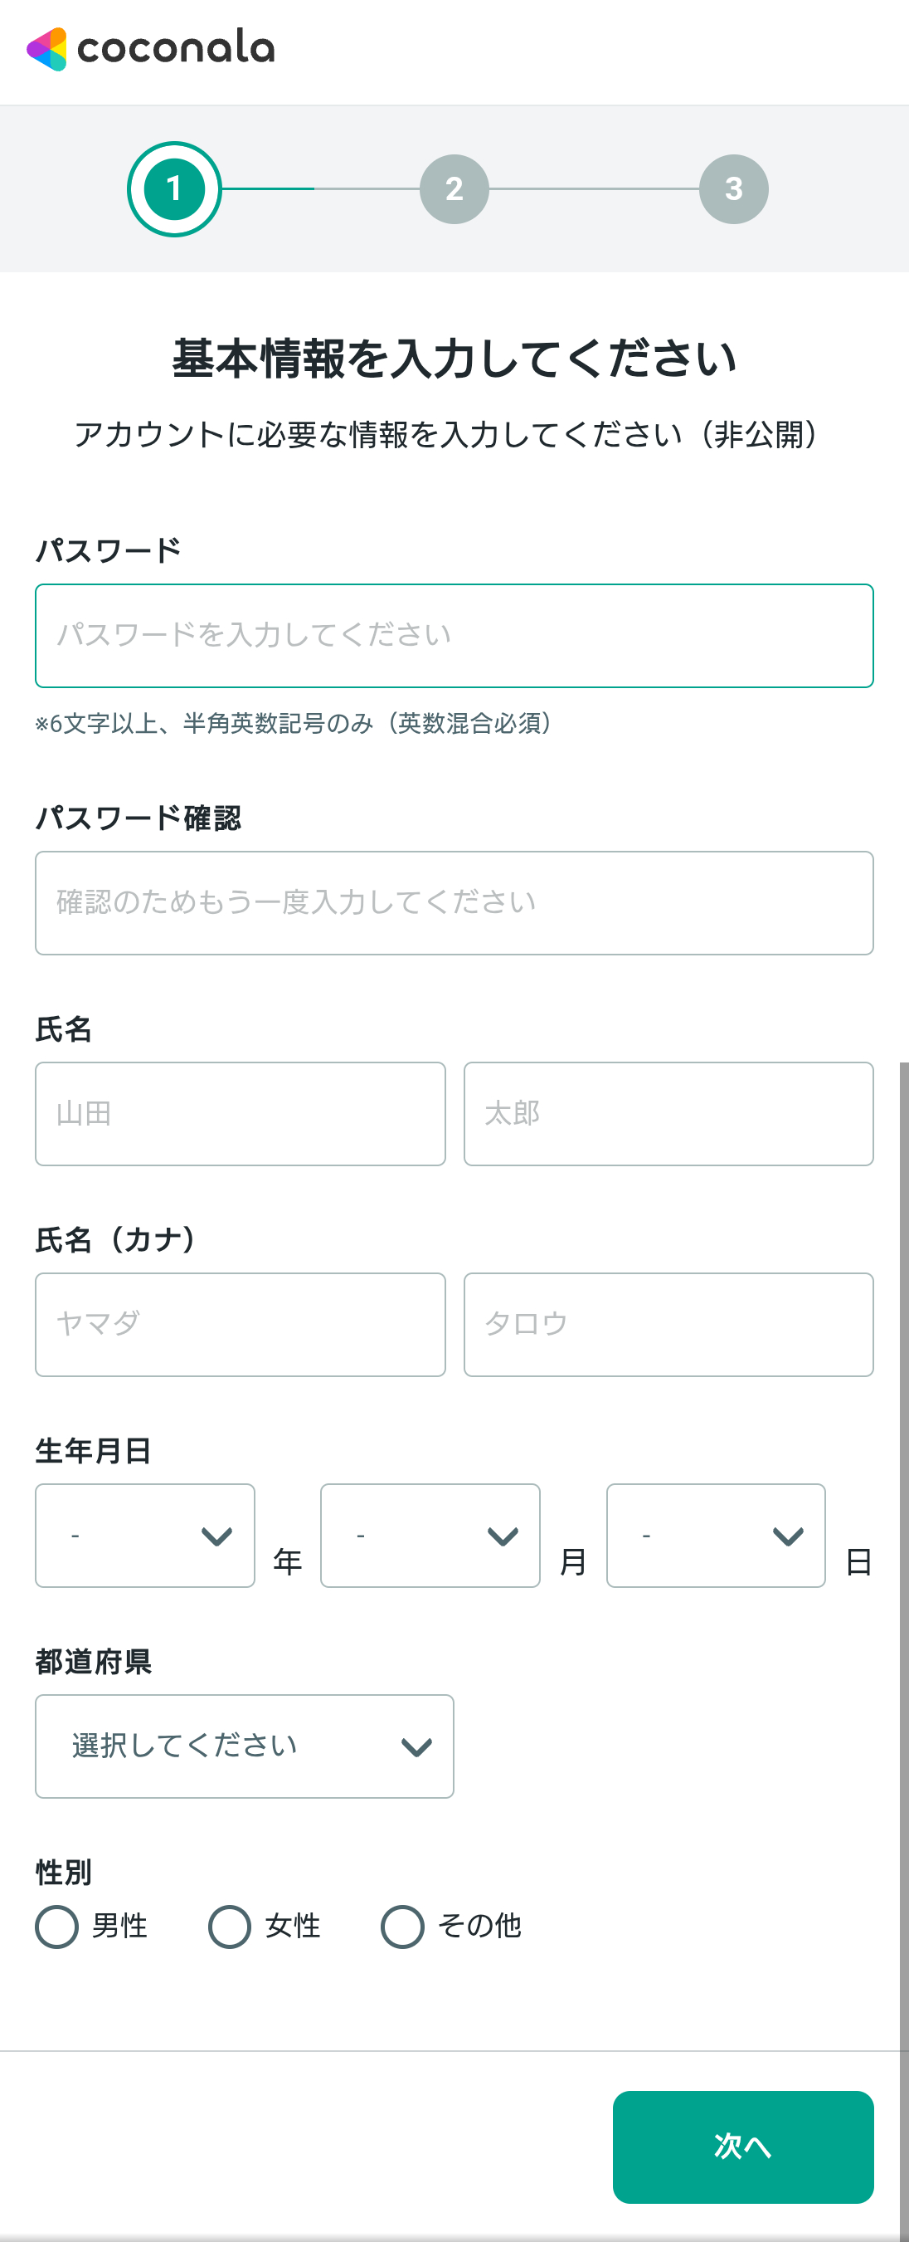Open the birth month (月) dropdown
Image resolution: width=909 pixels, height=2242 pixels.
(430, 1536)
